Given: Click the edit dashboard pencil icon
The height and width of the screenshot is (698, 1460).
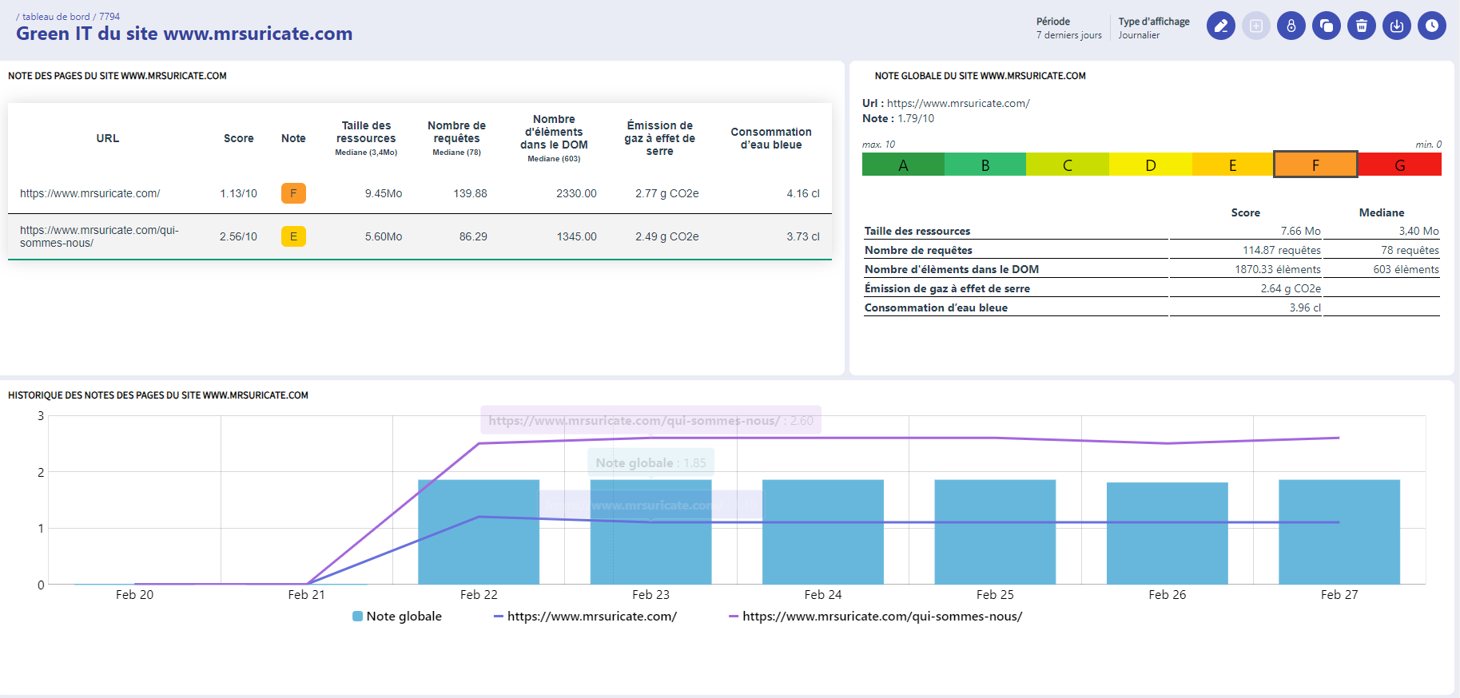Looking at the screenshot, I should click(1220, 26).
